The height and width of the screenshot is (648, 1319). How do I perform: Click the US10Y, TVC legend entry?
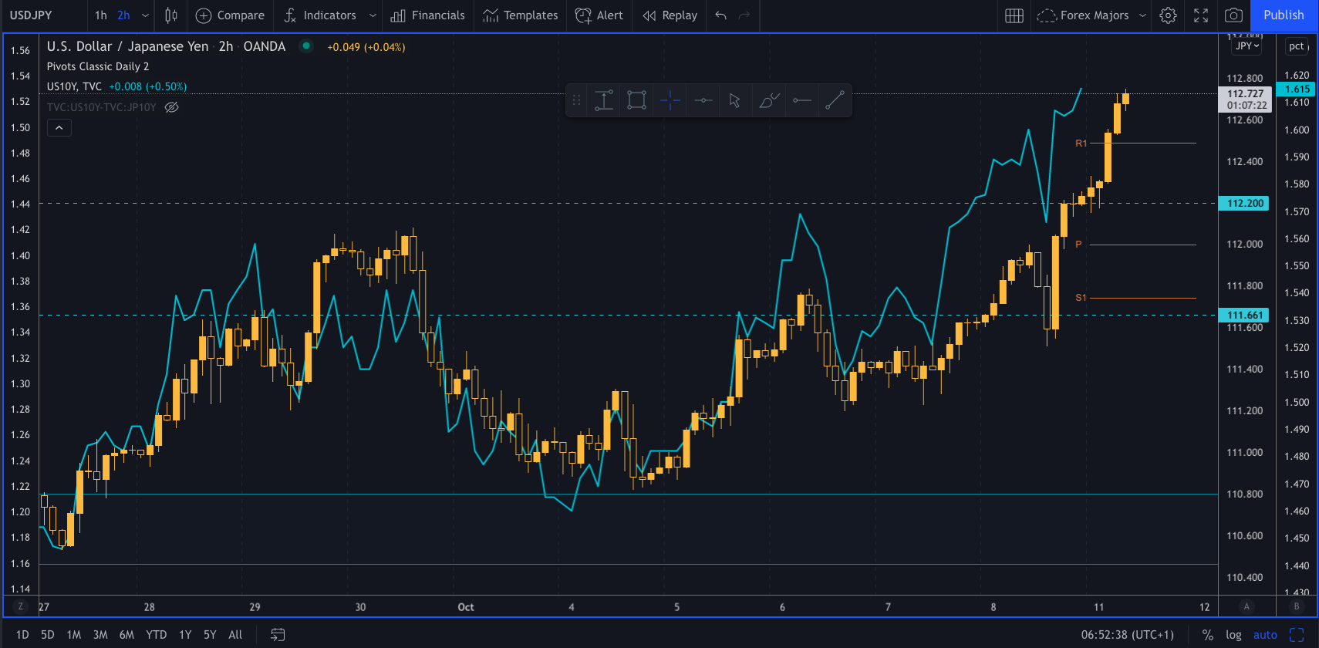(x=74, y=86)
